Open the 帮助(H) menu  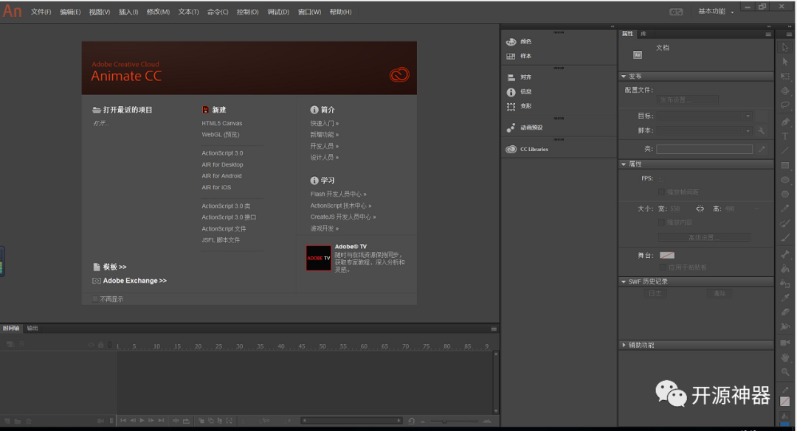[340, 12]
